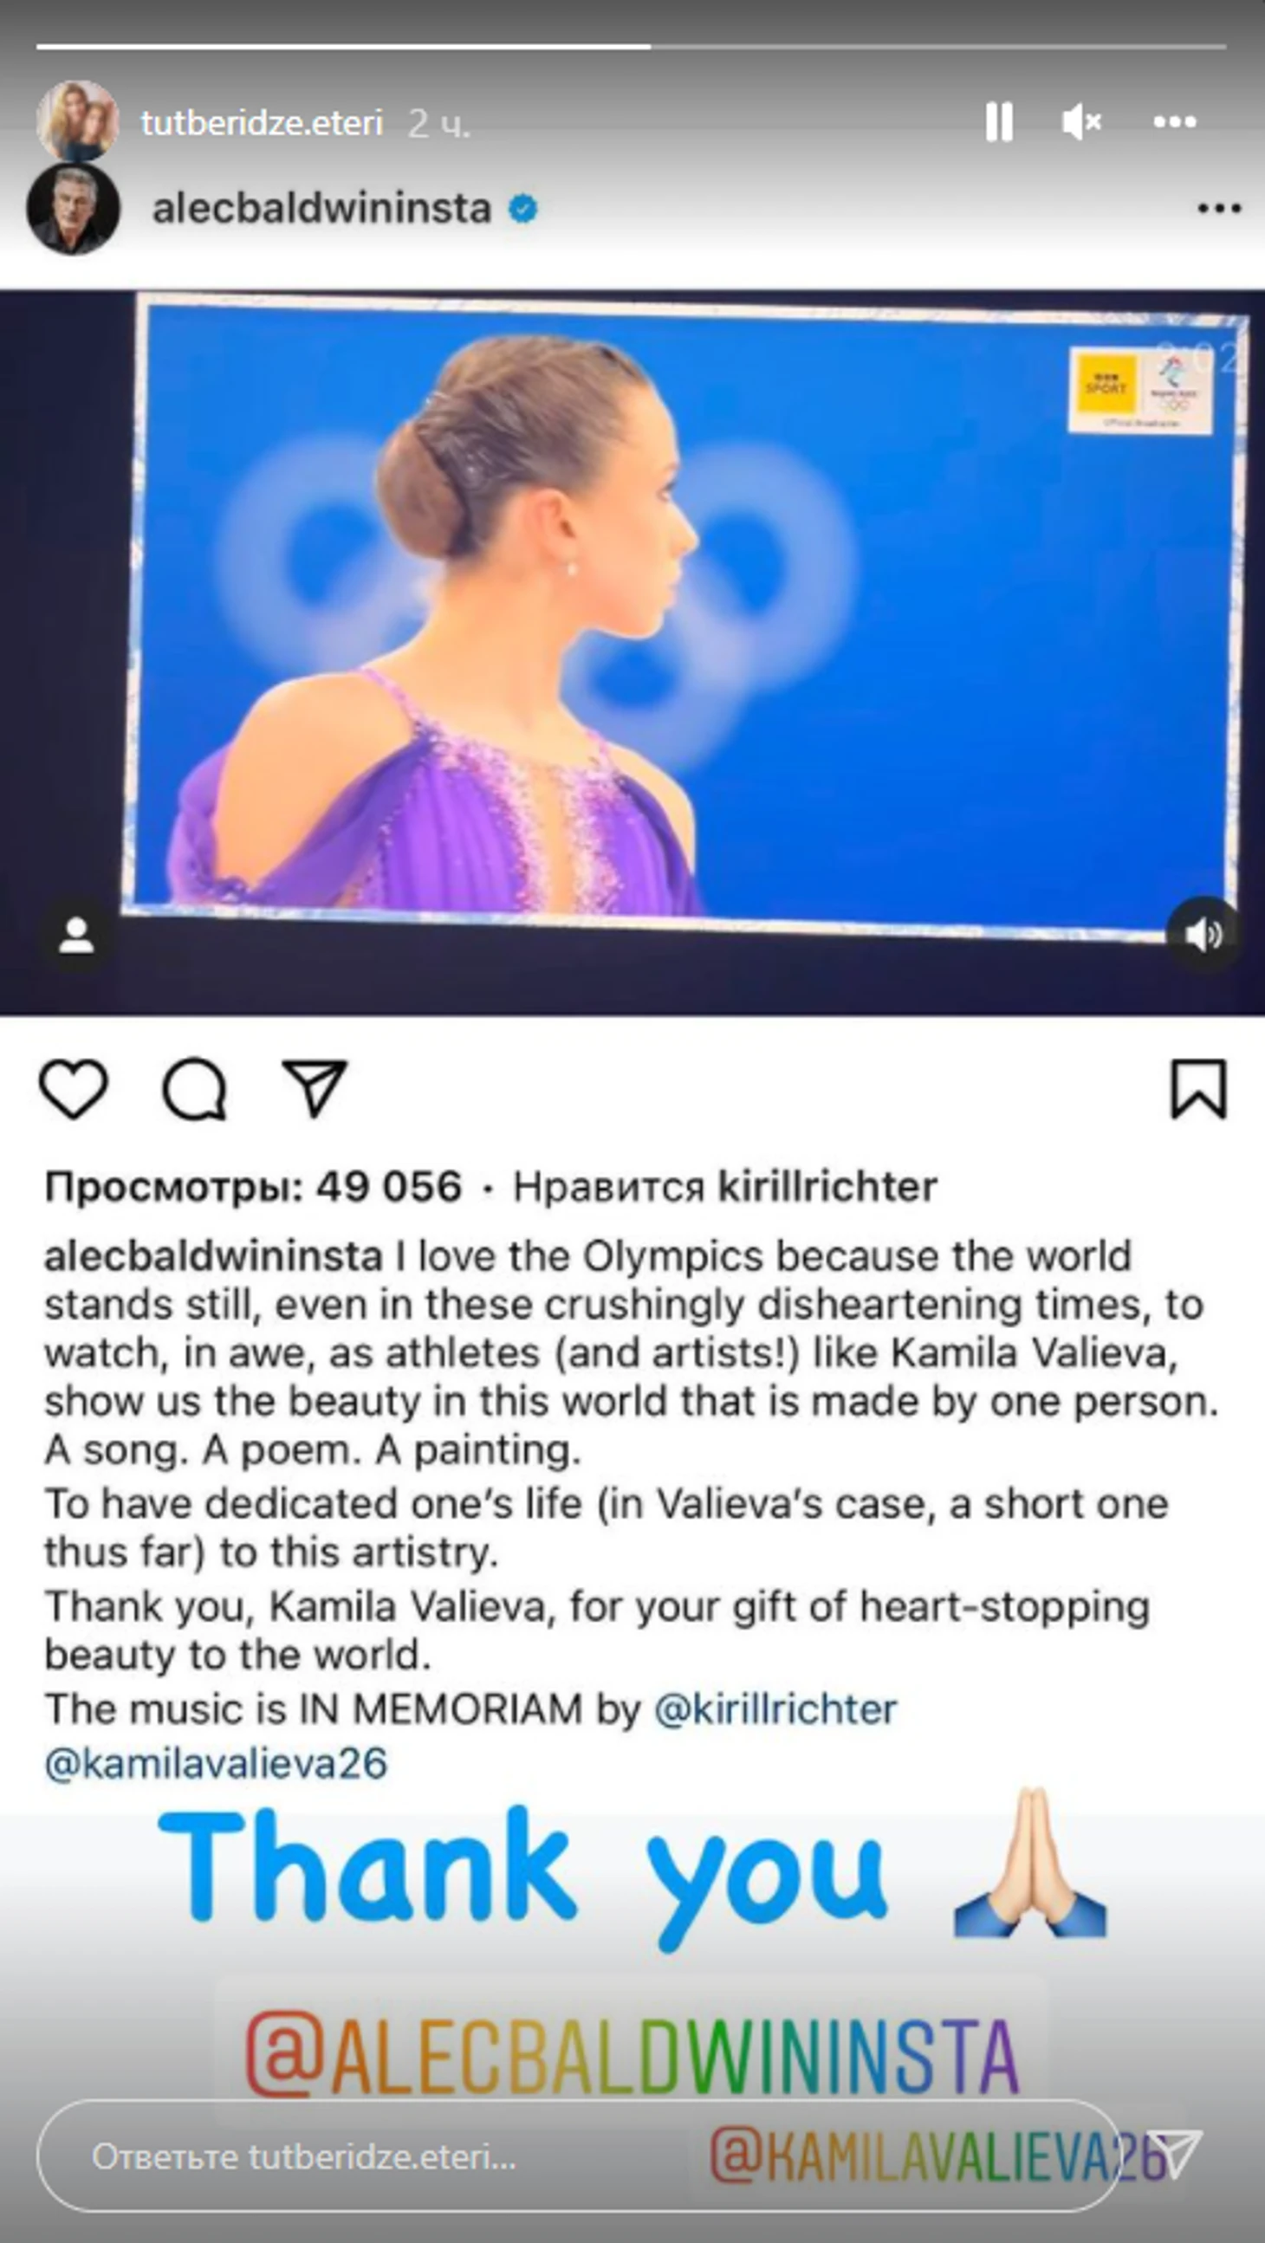Screen dimensions: 1265x2243
Task: Click Alec Baldwin's profile picture
Action: [73, 208]
